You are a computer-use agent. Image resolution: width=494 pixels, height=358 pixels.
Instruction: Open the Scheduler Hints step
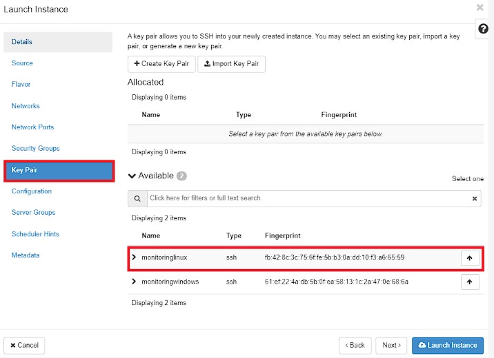click(x=35, y=234)
